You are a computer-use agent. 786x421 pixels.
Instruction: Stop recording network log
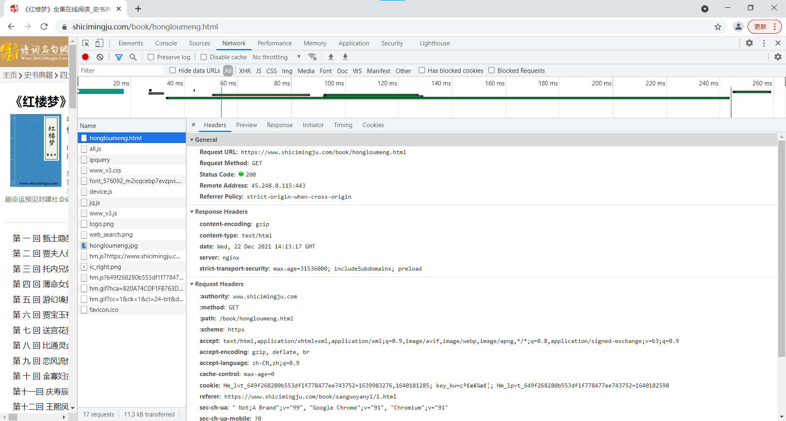(x=85, y=57)
